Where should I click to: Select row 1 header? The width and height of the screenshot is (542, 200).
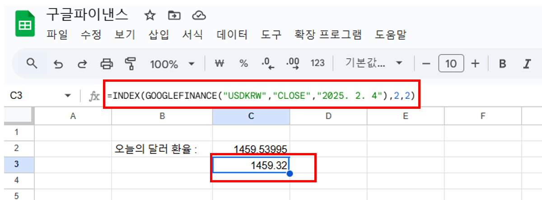point(17,132)
